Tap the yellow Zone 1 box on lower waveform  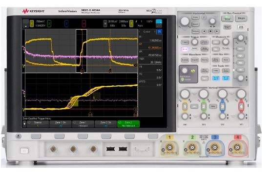(x=74, y=101)
